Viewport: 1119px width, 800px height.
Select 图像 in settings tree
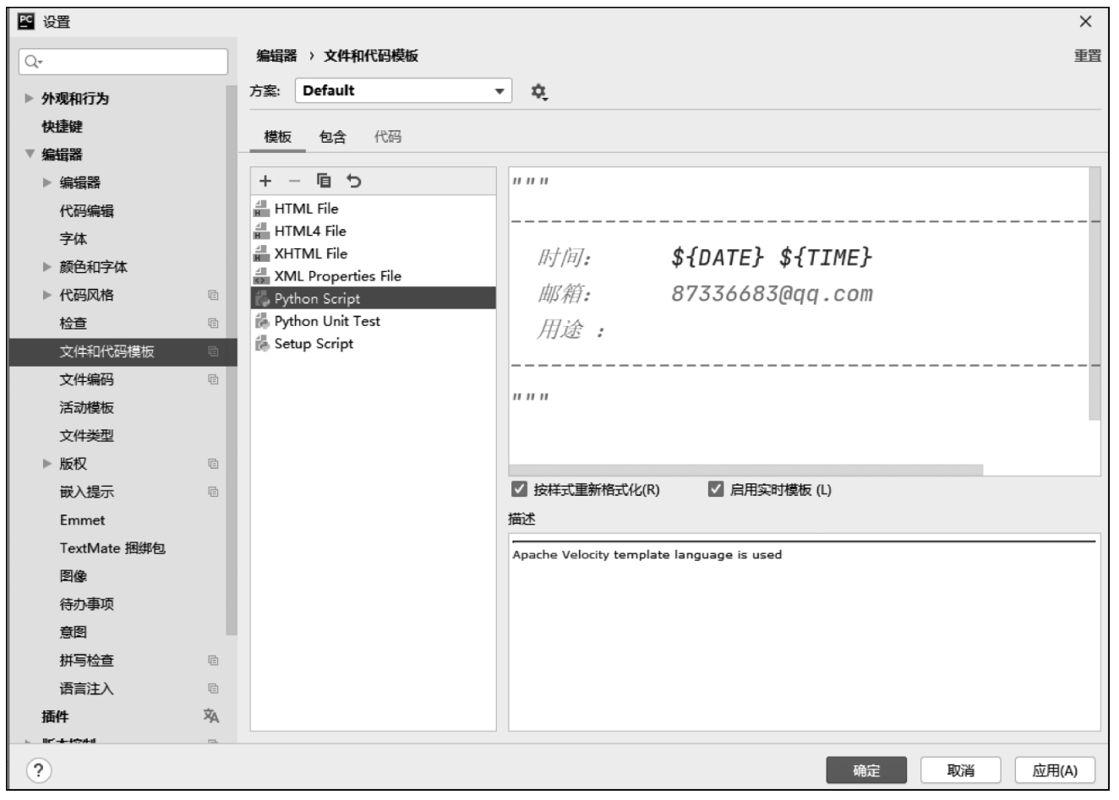point(74,576)
